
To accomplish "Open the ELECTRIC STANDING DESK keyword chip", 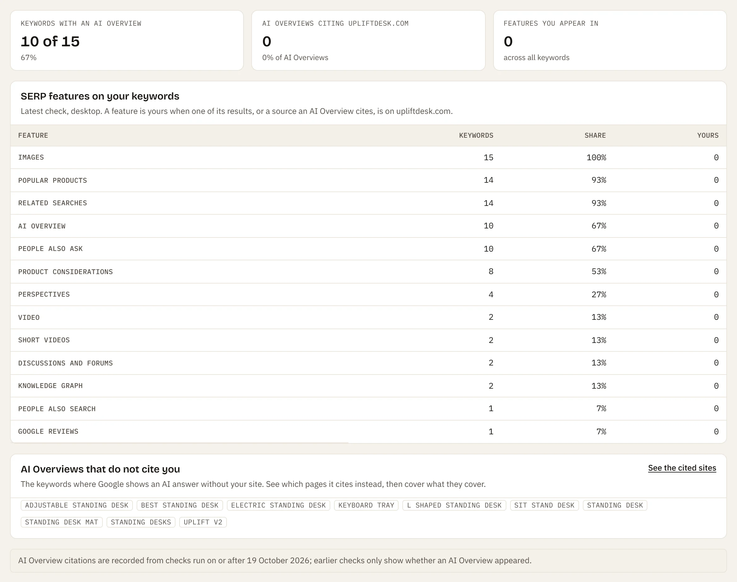I will [279, 505].
